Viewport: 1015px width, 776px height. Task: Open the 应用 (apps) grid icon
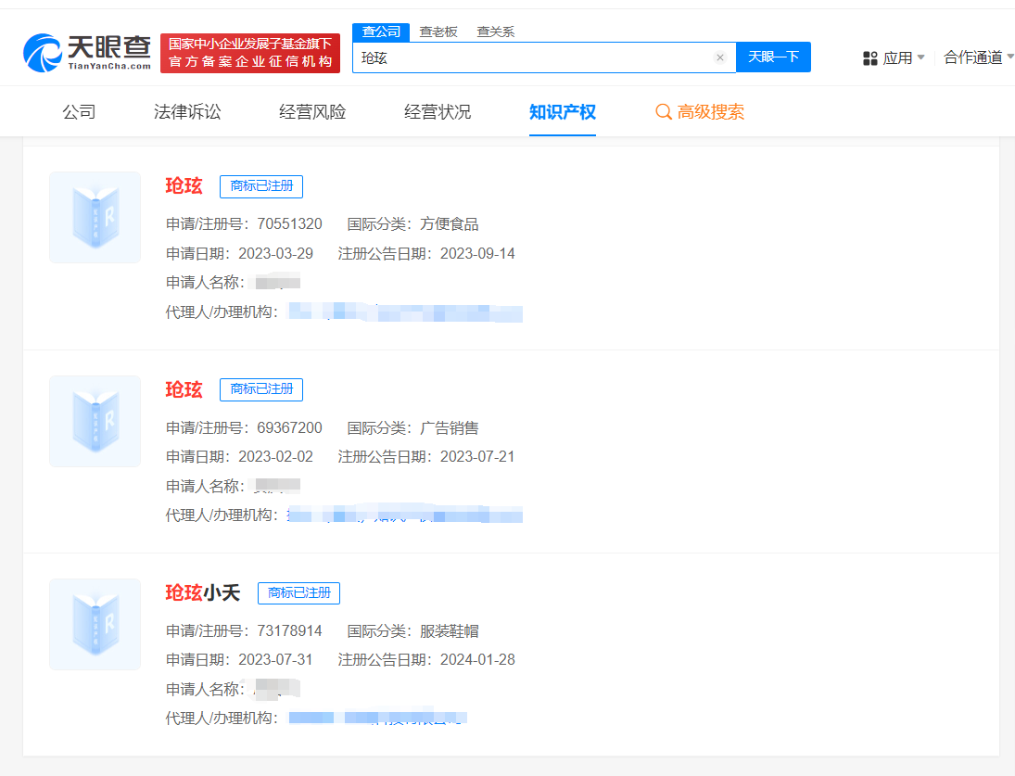click(x=870, y=57)
